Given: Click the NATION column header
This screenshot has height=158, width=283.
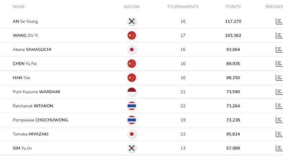Looking at the screenshot, I should point(131,7).
